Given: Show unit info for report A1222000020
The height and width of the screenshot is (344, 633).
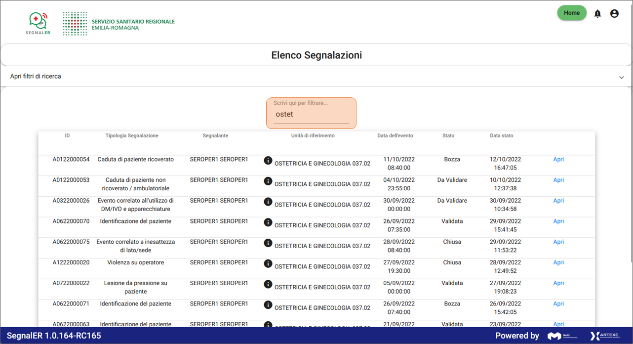Looking at the screenshot, I should click(x=268, y=263).
